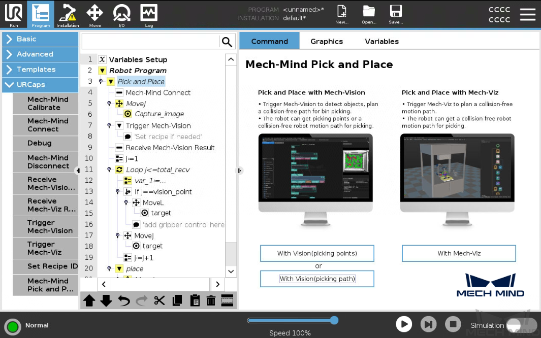The width and height of the screenshot is (541, 338).
Task: Open the Program screen
Action: pyautogui.click(x=41, y=15)
